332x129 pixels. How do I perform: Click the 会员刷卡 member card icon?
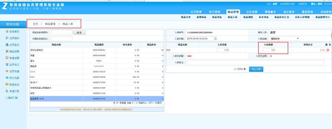[7, 38]
